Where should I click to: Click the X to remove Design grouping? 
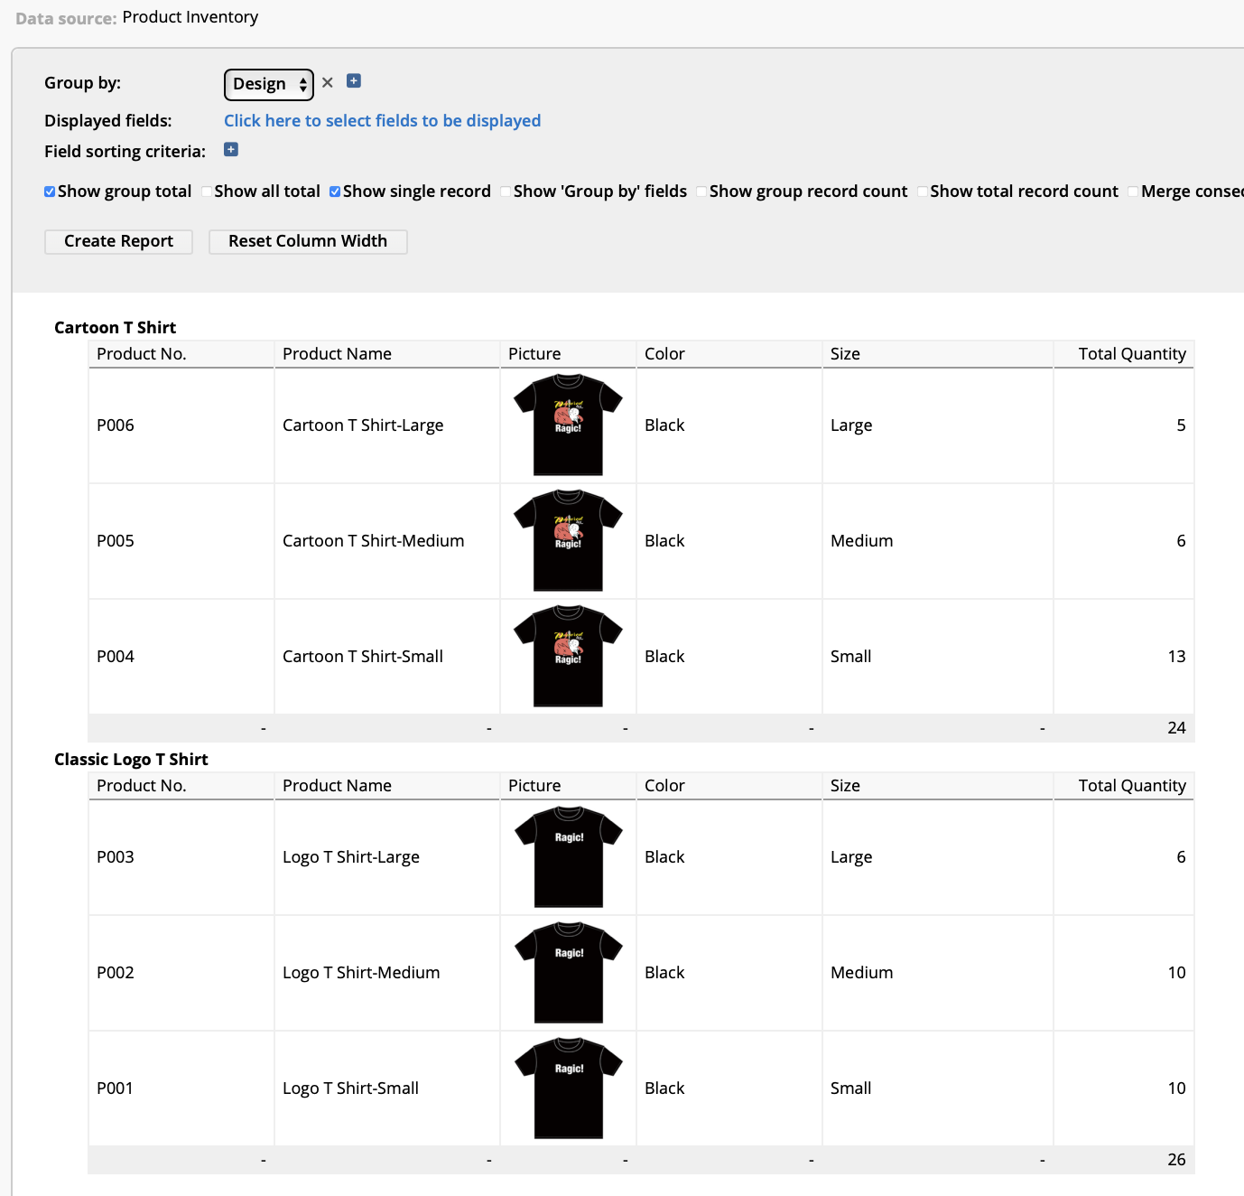[x=328, y=82]
